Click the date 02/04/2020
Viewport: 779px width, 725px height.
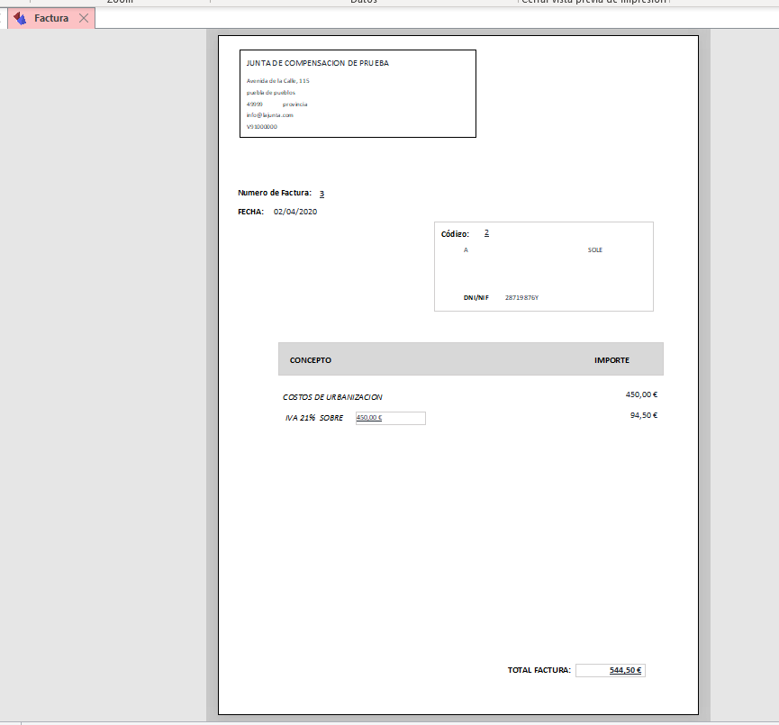(x=295, y=213)
